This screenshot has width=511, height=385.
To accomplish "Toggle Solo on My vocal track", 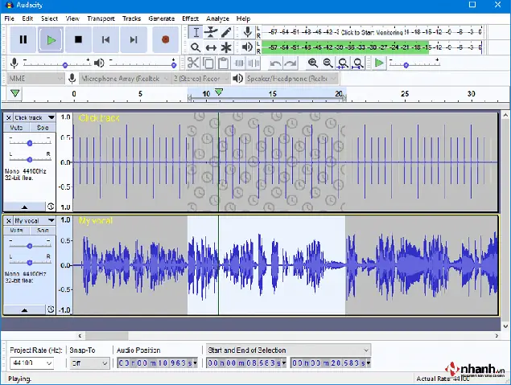I will click(43, 231).
